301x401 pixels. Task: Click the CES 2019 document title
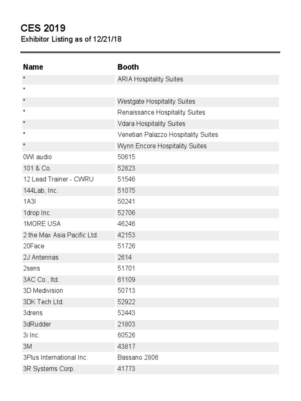click(43, 28)
